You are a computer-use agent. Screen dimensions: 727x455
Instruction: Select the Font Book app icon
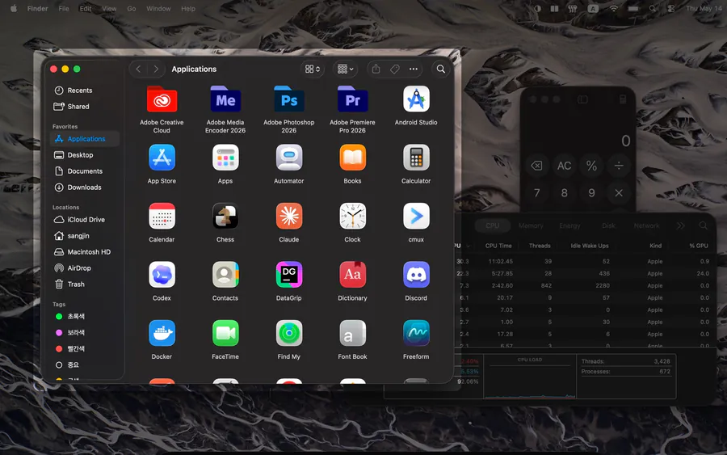352,333
